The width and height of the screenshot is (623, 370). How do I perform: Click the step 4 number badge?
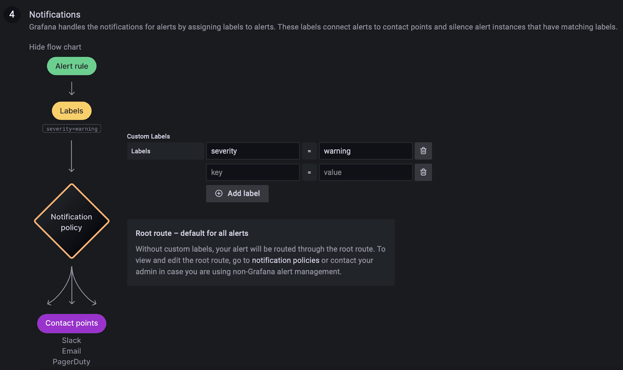tap(12, 15)
